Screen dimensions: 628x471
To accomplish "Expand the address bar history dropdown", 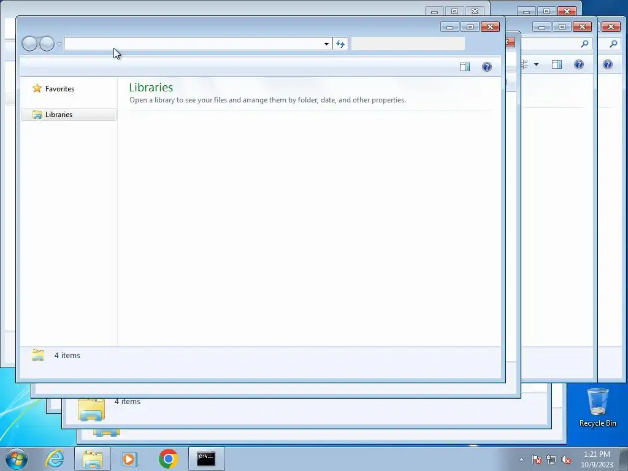I will 326,44.
